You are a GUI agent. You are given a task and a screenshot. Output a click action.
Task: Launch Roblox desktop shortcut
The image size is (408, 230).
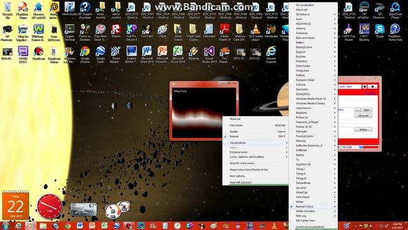(x=116, y=31)
